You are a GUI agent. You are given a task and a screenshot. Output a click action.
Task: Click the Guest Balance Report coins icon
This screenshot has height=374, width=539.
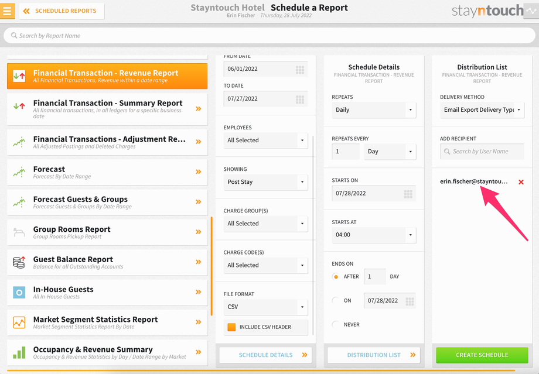tap(19, 262)
